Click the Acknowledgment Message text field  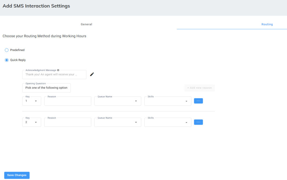point(54,74)
